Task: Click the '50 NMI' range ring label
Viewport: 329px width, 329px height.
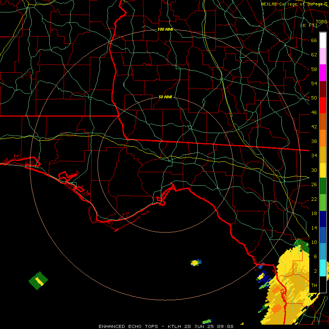Action: click(x=165, y=97)
